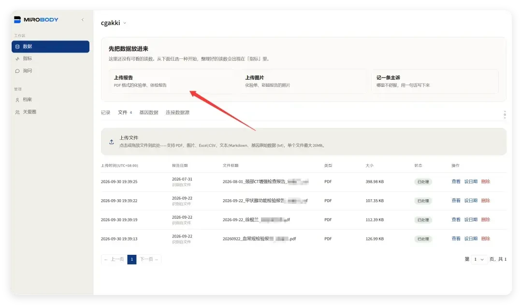Choose the 记一条主诉 card
Viewport: 522px width, 305px height.
click(x=435, y=82)
